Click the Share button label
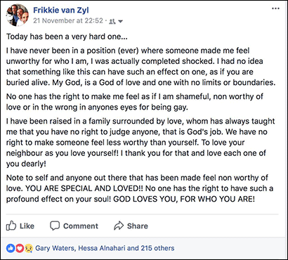This screenshot has height=260, width=288. (x=138, y=226)
